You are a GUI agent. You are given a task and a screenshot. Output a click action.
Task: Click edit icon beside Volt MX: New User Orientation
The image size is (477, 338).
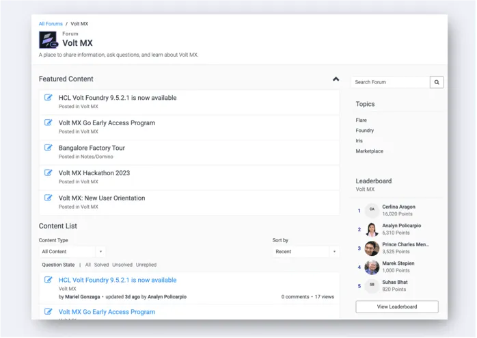coord(49,198)
